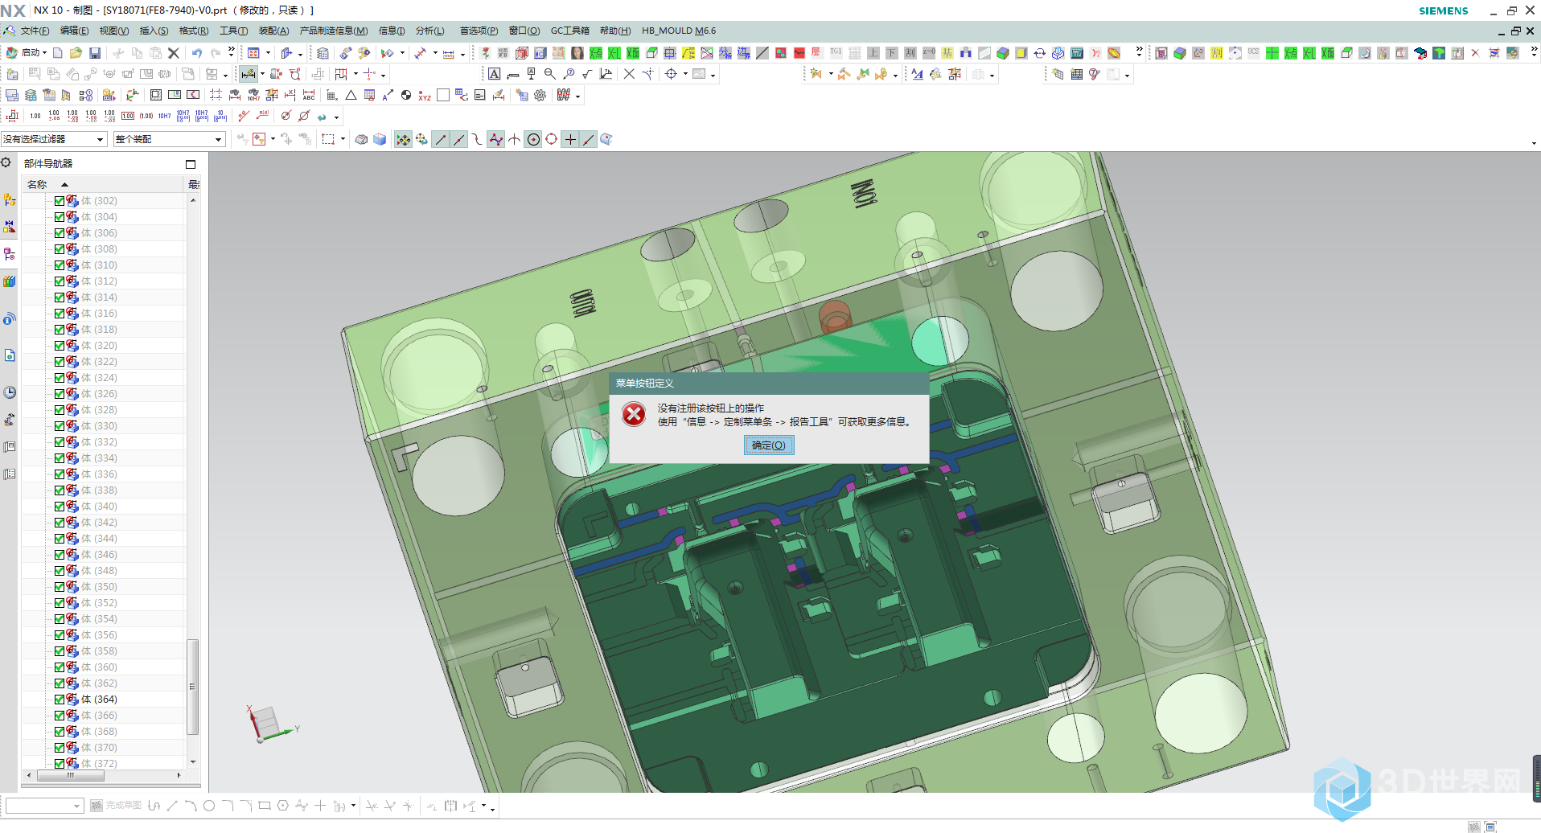This screenshot has width=1541, height=833.
Task: Maximize the 部件导航器 panel with square button
Action: click(191, 164)
